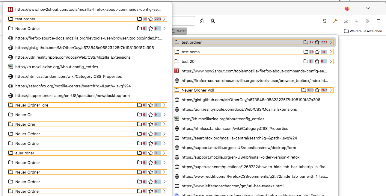Click the S toolbar button
The width and height of the screenshot is (386, 196).
pos(324,21)
